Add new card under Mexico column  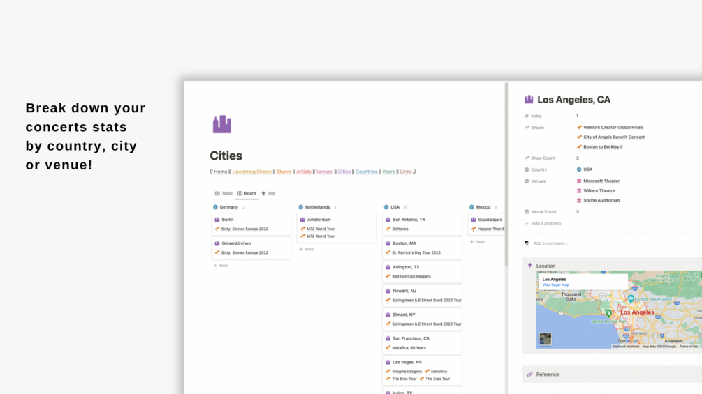coord(477,242)
